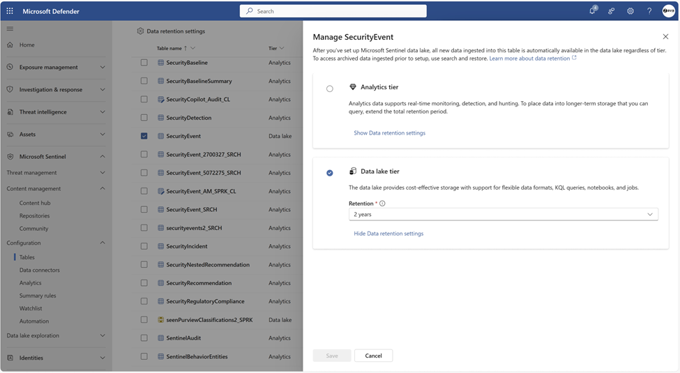Expand the Threat management chevron

point(103,173)
